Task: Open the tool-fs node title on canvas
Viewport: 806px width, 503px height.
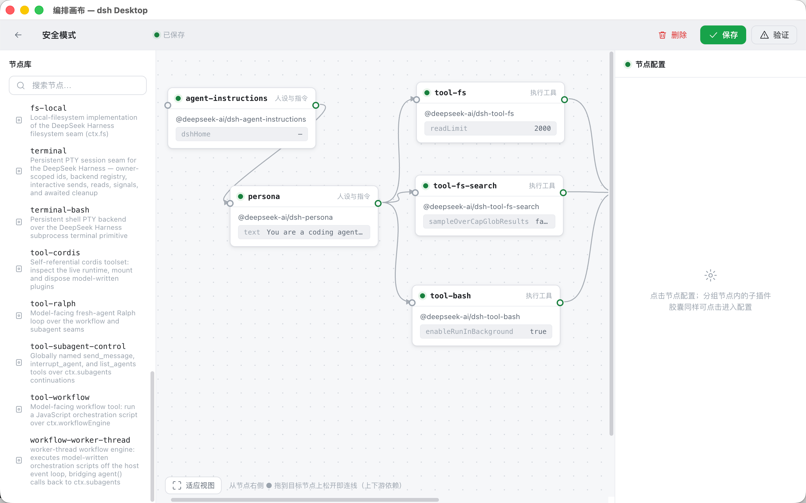Action: (x=450, y=93)
